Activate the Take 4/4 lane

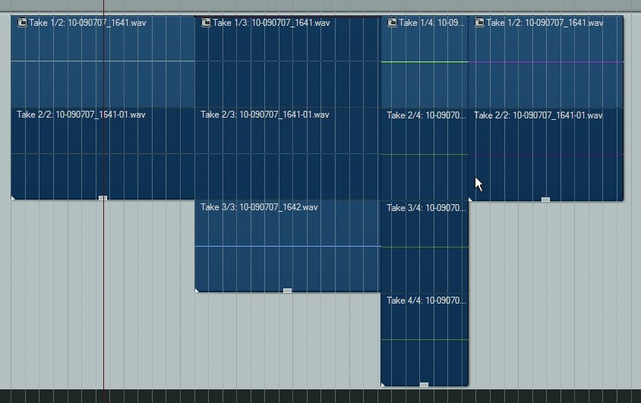click(425, 339)
